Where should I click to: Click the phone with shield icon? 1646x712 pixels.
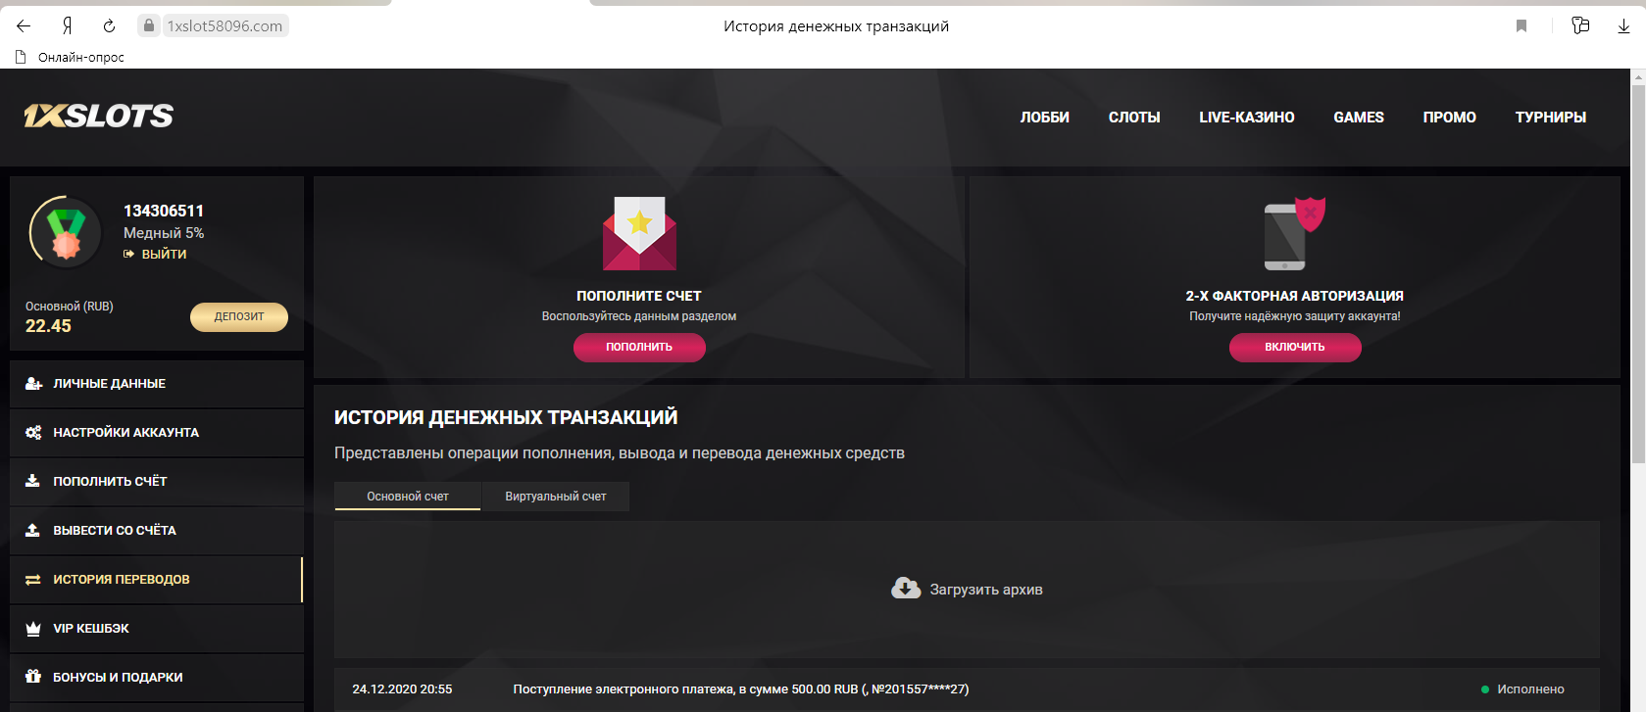[1294, 233]
